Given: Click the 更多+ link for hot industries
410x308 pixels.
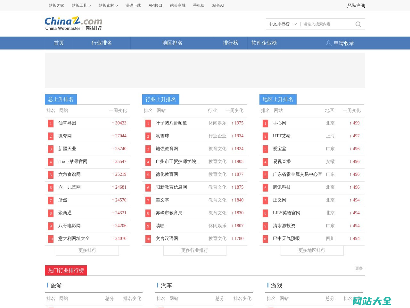Looking at the screenshot, I should 360,268.
